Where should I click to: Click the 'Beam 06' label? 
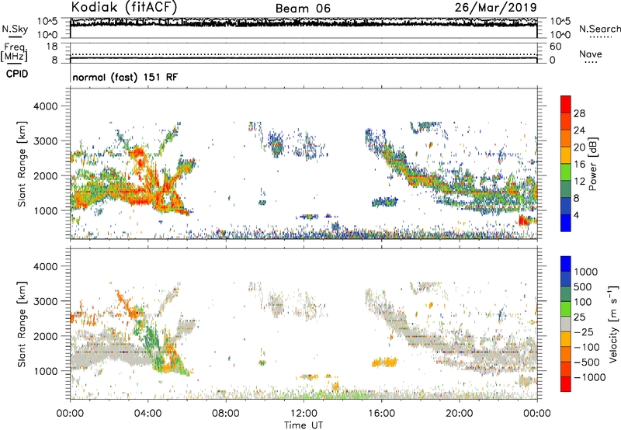[x=303, y=9]
